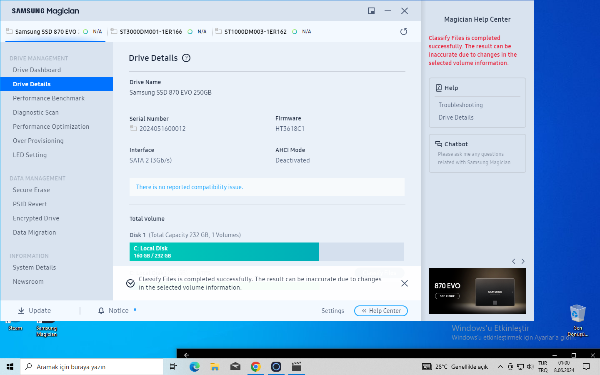The height and width of the screenshot is (375, 600).
Task: Show hidden system tray icons
Action: coord(500,367)
